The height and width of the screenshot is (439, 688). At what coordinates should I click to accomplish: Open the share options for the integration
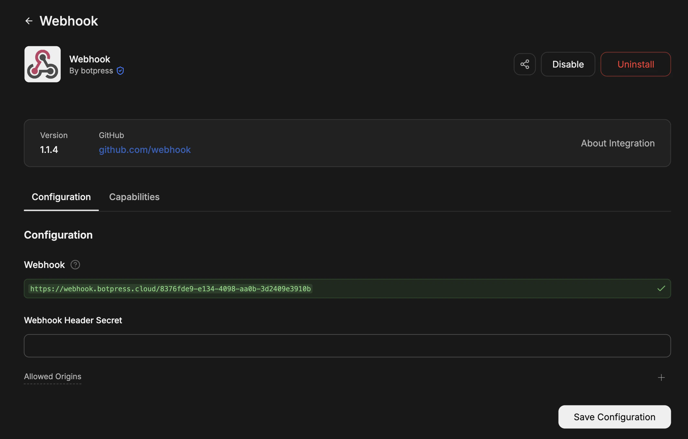tap(525, 64)
